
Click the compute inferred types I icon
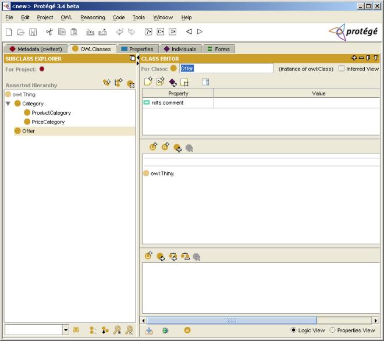click(x=172, y=31)
